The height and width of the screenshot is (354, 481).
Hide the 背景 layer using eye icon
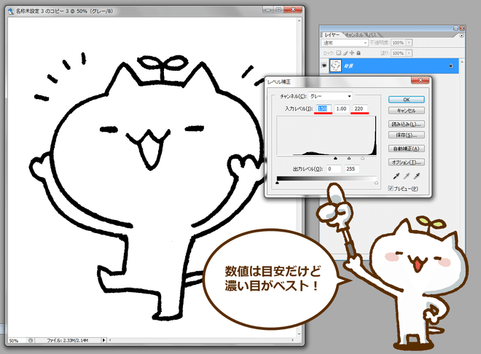[324, 66]
